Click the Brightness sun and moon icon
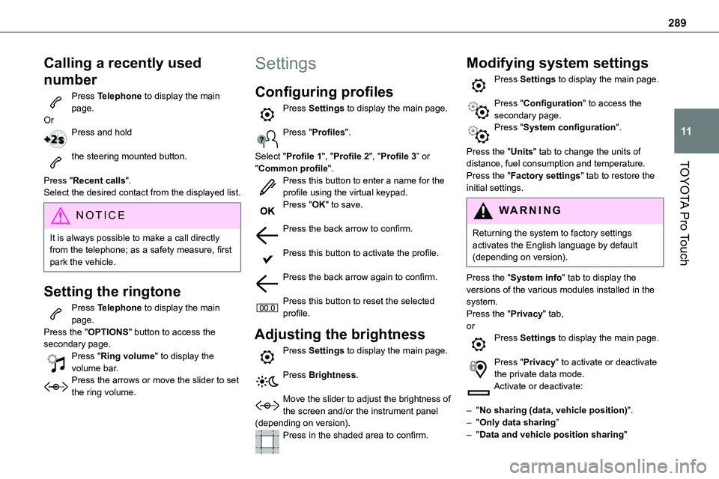This screenshot has width=719, height=479. (267, 379)
